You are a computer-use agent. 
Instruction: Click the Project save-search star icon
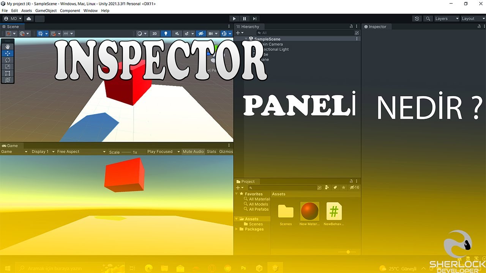tap(344, 187)
